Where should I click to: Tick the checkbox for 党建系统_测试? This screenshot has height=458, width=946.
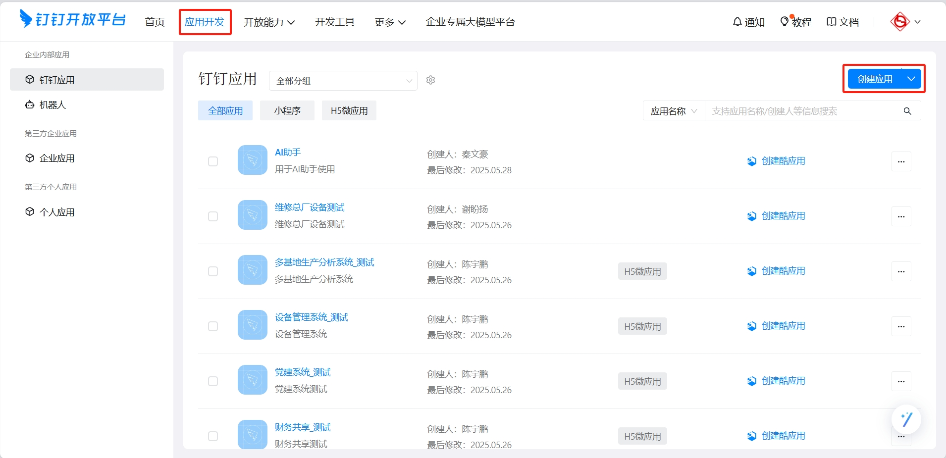(213, 381)
